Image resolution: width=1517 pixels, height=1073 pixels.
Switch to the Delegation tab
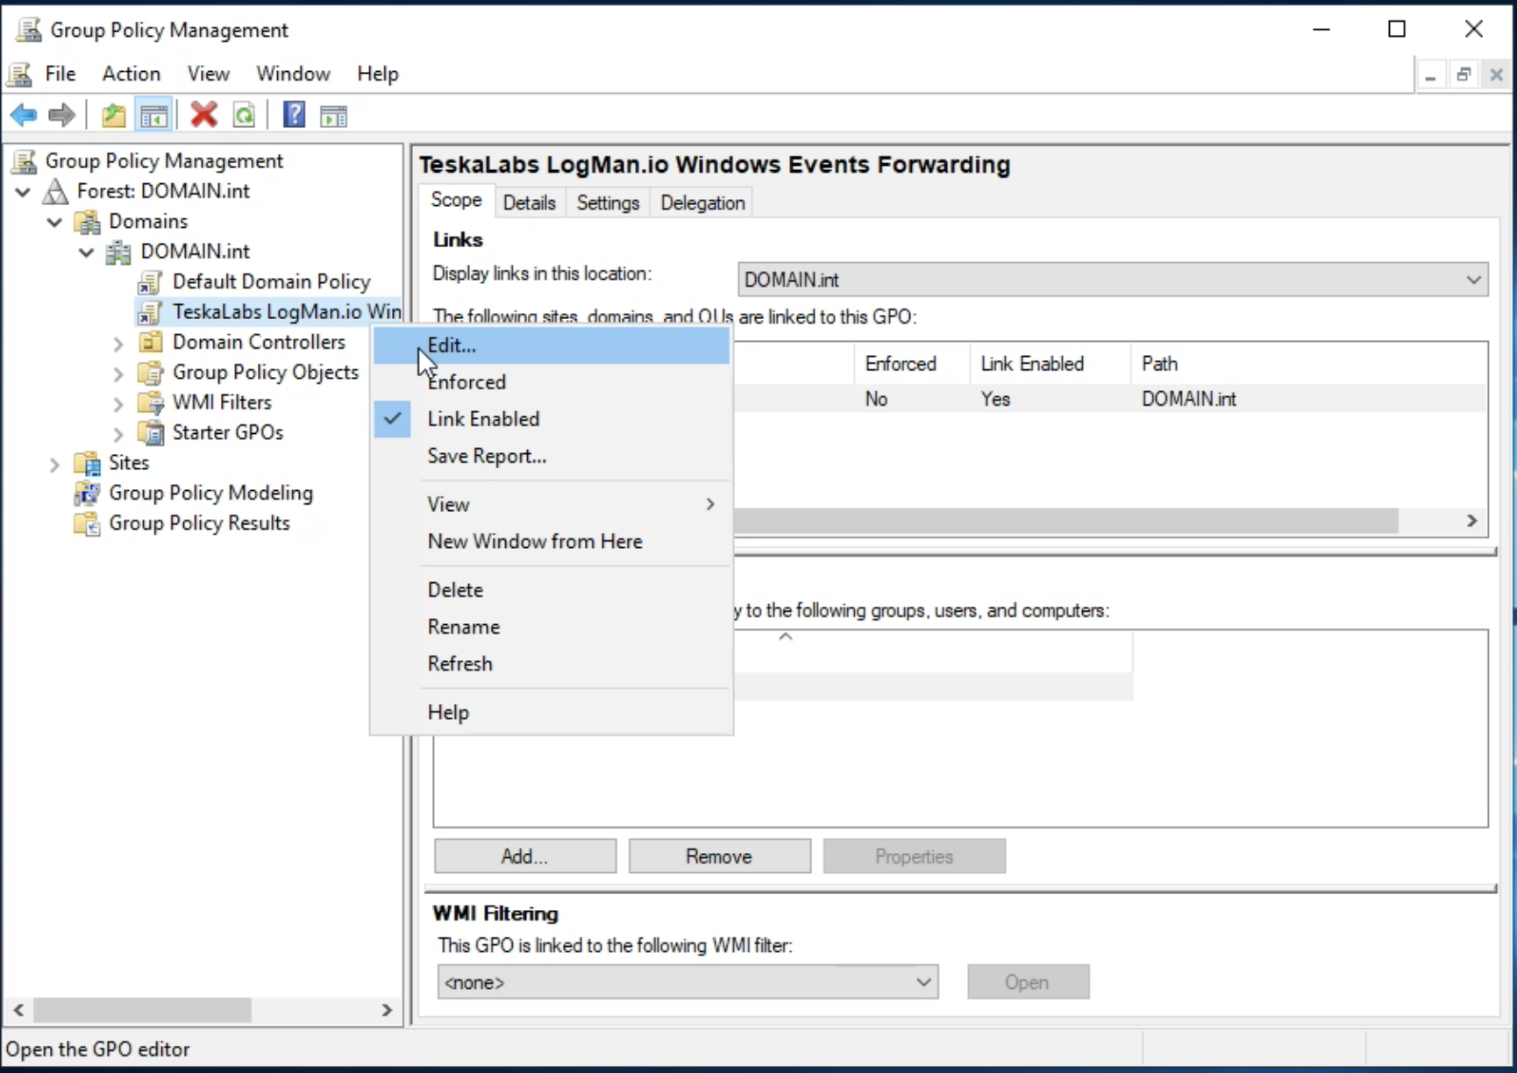point(702,203)
